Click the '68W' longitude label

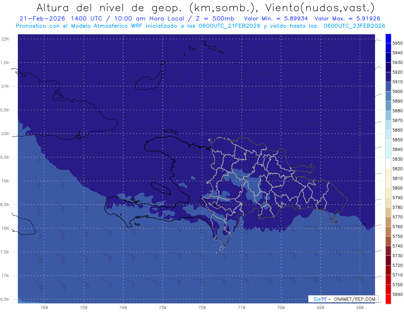pyautogui.click(x=360, y=308)
